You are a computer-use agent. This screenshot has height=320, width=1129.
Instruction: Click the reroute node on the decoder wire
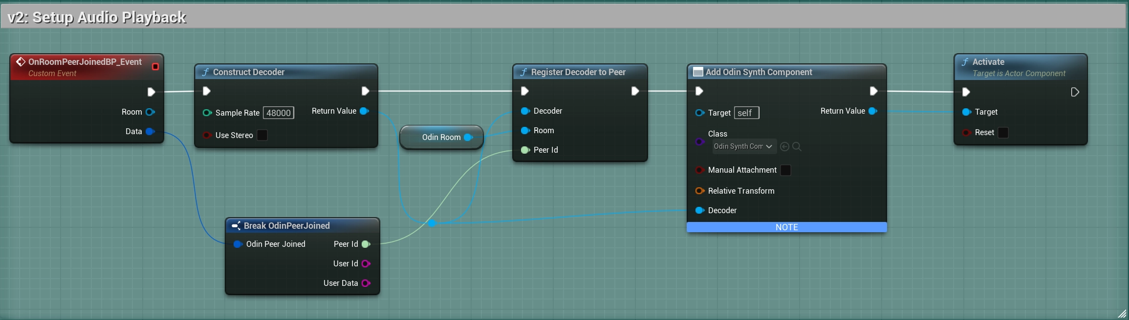432,223
